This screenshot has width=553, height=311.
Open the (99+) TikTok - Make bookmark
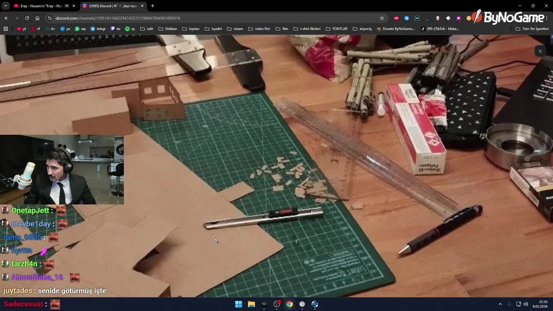(440, 29)
